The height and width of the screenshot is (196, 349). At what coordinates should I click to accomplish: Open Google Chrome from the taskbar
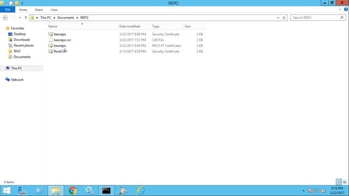tap(73, 191)
